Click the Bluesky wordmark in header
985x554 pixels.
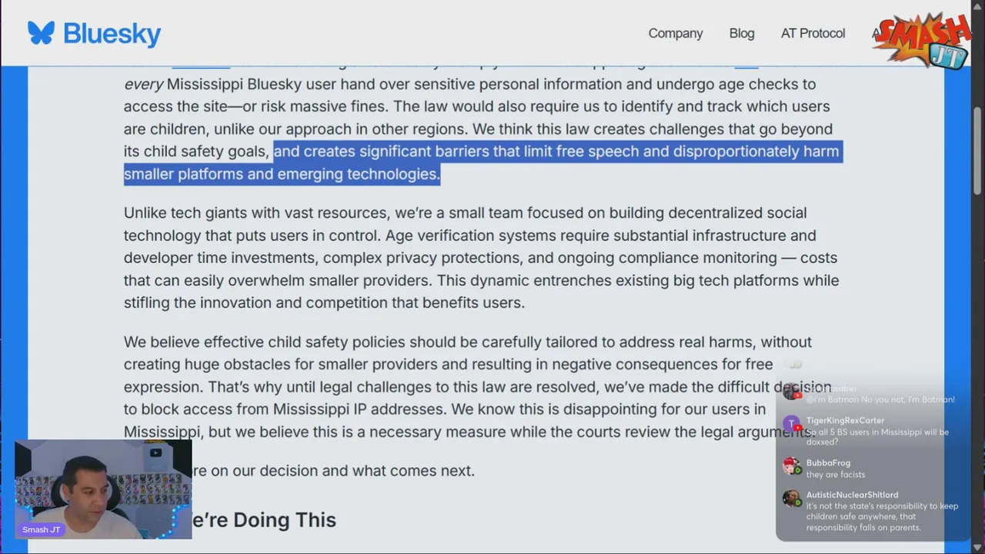pos(112,34)
